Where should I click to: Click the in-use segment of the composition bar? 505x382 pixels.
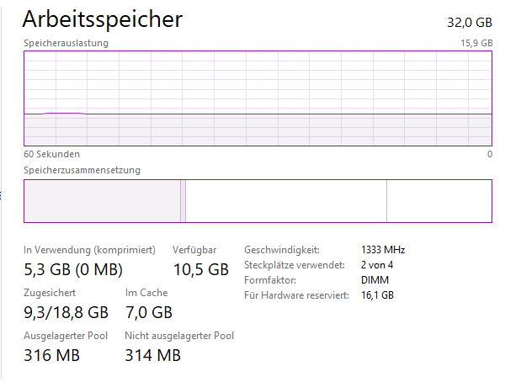click(x=101, y=201)
